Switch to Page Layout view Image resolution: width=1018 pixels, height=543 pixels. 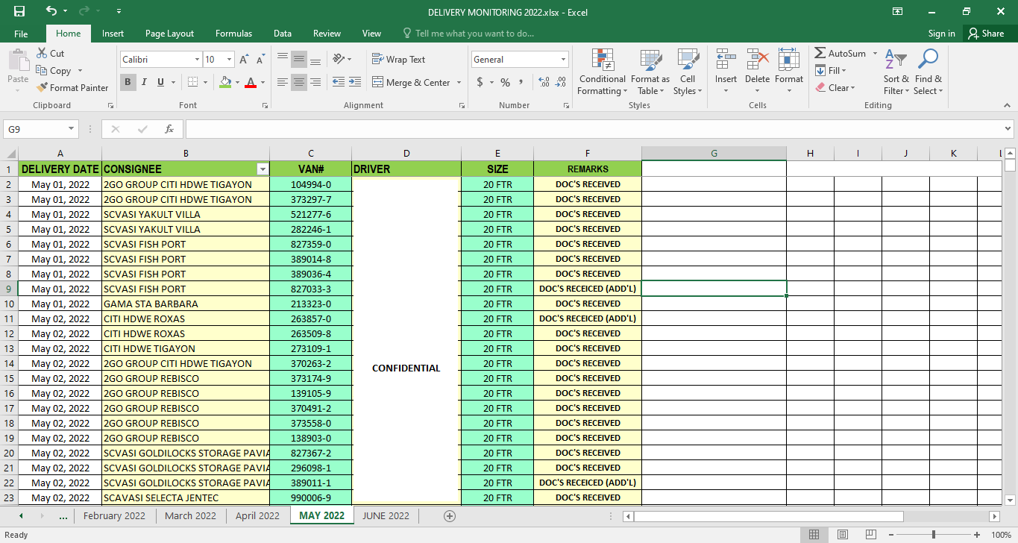842,535
